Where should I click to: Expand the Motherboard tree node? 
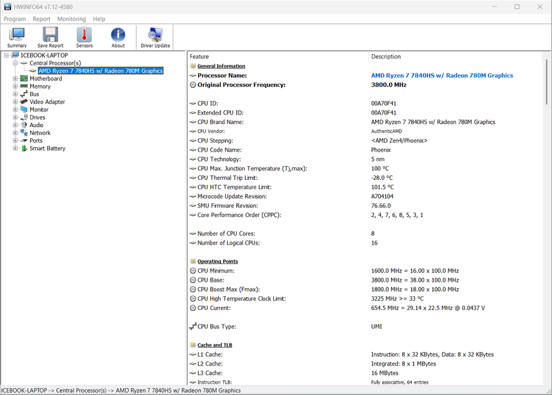tap(16, 79)
